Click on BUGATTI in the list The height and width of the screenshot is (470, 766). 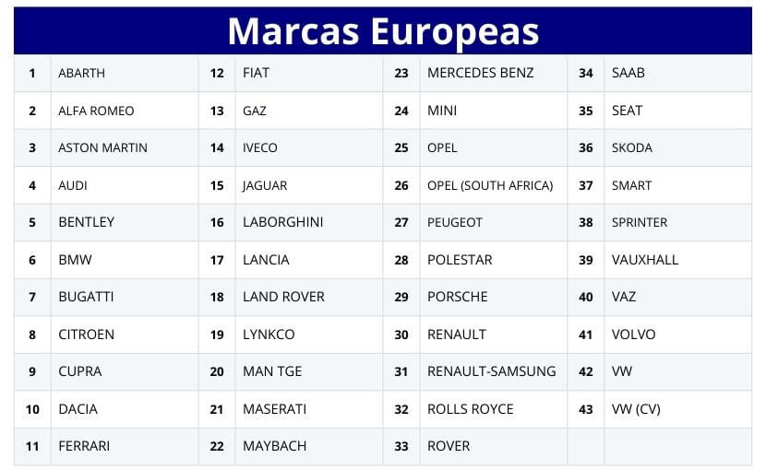[86, 297]
